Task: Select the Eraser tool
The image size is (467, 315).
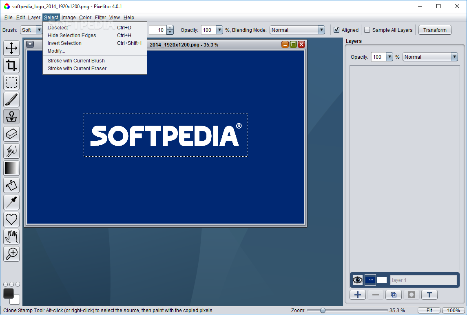Action: 11,134
